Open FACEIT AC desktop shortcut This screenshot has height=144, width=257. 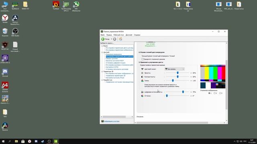[5, 46]
